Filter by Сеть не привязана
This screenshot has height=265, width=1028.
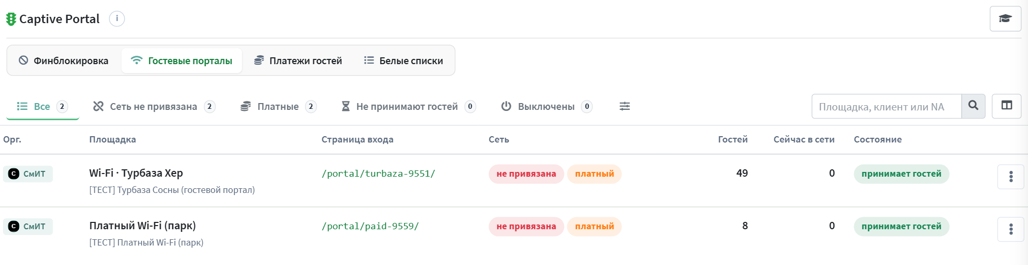154,106
